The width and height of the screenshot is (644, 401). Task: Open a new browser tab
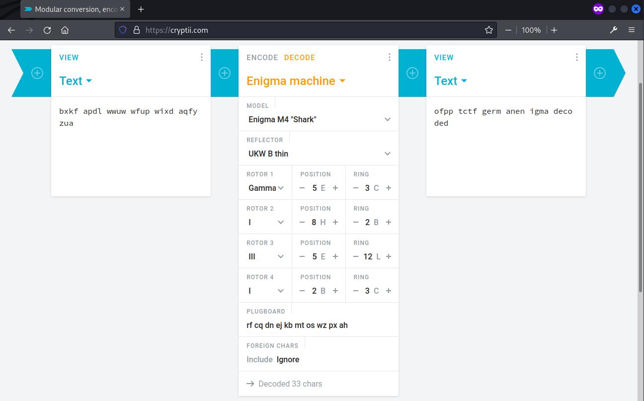coord(141,9)
